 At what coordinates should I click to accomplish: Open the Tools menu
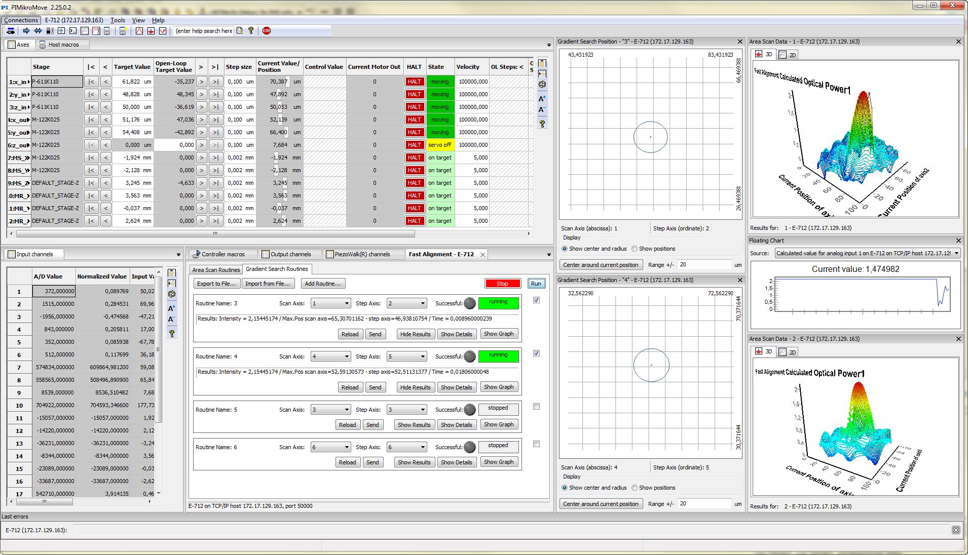[118, 20]
